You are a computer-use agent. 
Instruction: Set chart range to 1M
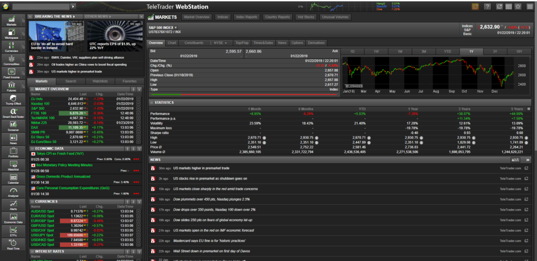[x=400, y=52]
